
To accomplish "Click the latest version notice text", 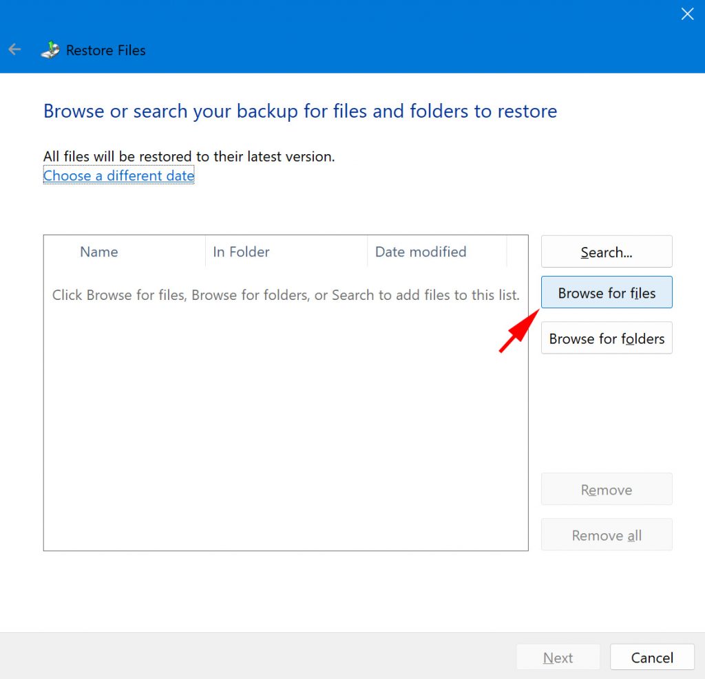I will [x=189, y=156].
